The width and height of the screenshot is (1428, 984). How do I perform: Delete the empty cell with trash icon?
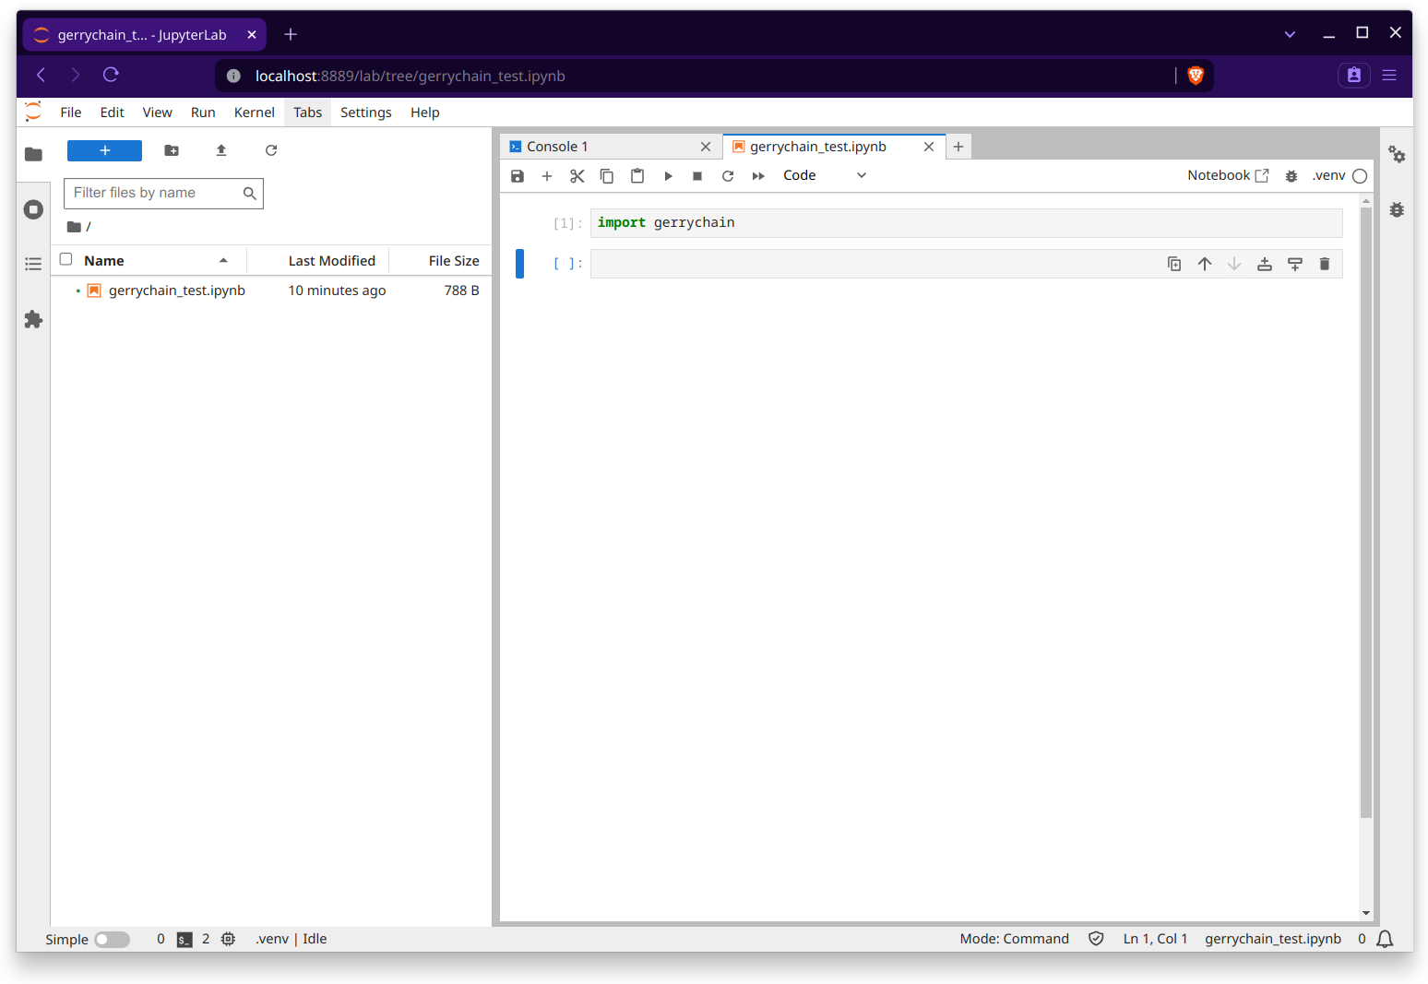tap(1325, 264)
